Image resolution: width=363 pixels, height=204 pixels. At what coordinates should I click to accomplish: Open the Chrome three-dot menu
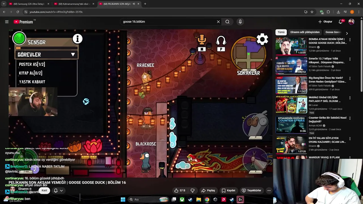tap(358, 12)
